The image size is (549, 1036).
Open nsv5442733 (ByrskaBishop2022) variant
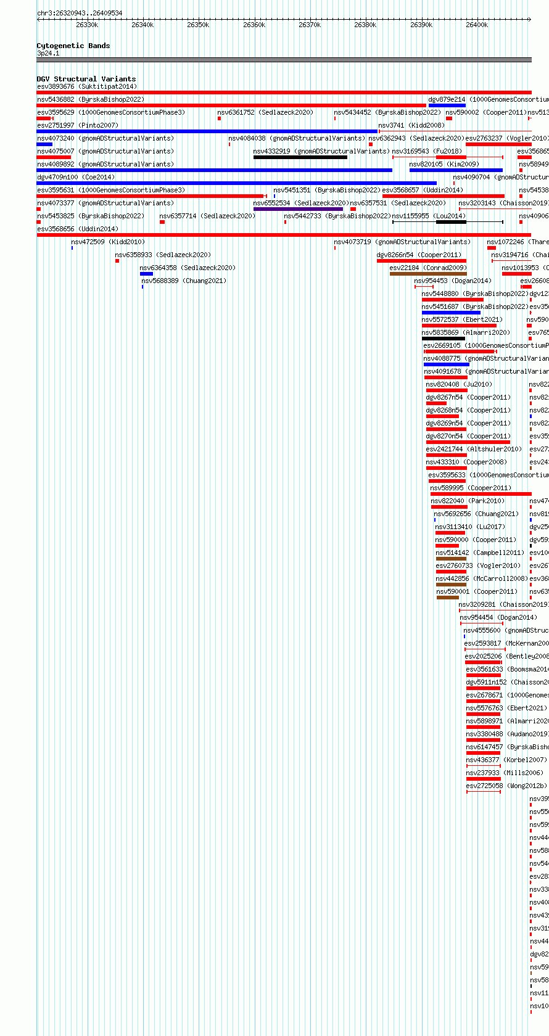click(x=337, y=216)
